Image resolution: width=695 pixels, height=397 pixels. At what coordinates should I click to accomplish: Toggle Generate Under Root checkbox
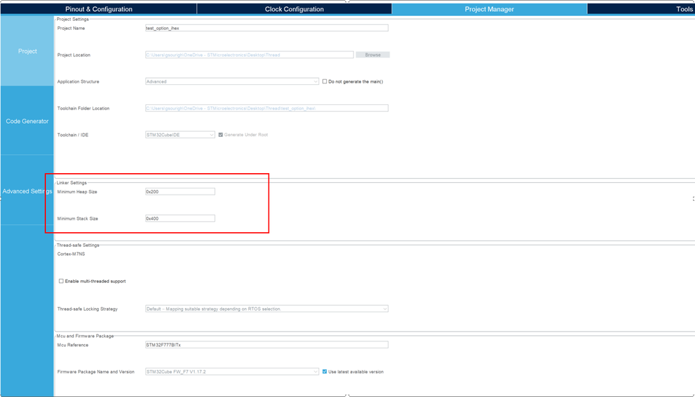[x=221, y=135]
